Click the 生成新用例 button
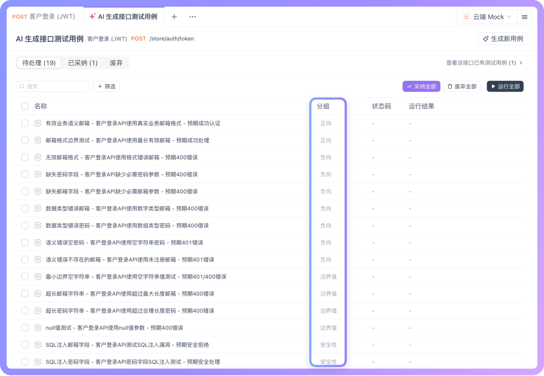The width and height of the screenshot is (544, 376). coord(503,38)
